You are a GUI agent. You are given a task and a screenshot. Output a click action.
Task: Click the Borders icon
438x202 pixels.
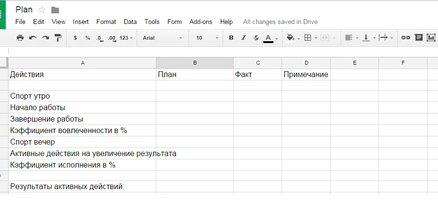click(x=308, y=38)
